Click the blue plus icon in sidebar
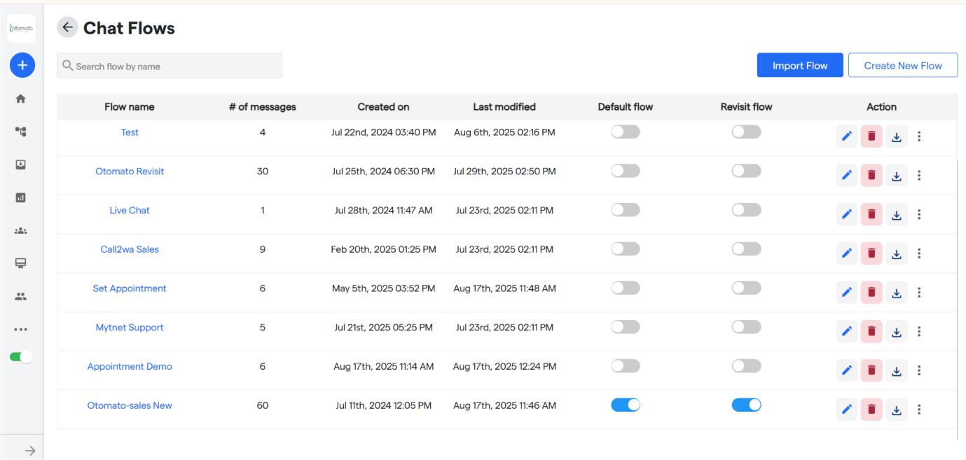Screen dimensions: 966x460 22,65
